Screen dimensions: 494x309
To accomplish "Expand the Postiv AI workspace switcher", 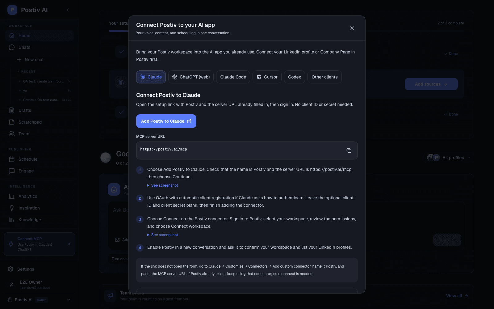I will point(39,300).
